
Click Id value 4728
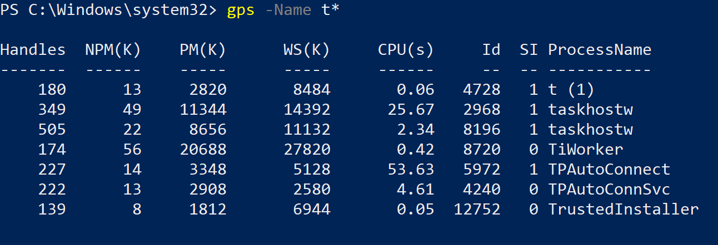click(482, 90)
